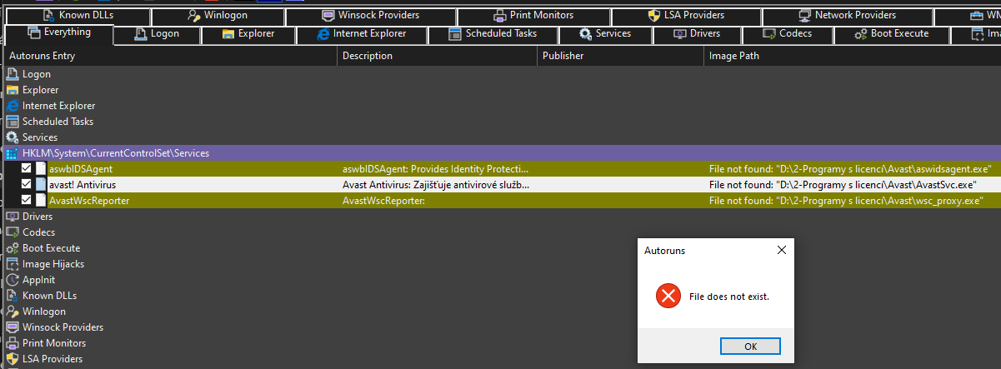
Task: Click the red error icon in dialog
Action: click(667, 296)
